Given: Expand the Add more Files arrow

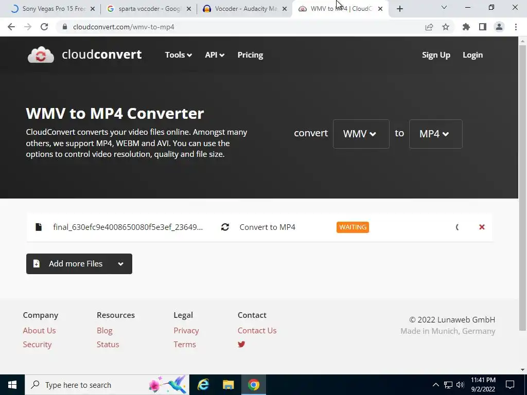Looking at the screenshot, I should coord(120,264).
